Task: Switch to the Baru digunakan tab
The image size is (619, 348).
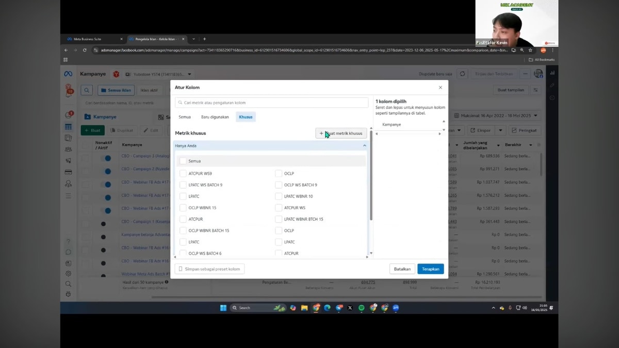Action: point(215,117)
